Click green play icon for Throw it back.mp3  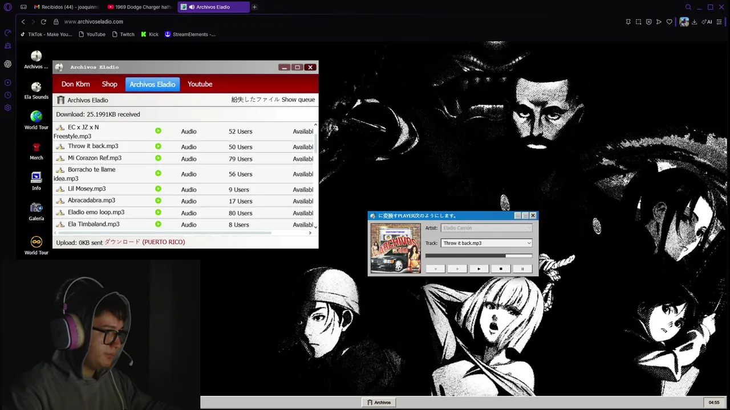(158, 146)
